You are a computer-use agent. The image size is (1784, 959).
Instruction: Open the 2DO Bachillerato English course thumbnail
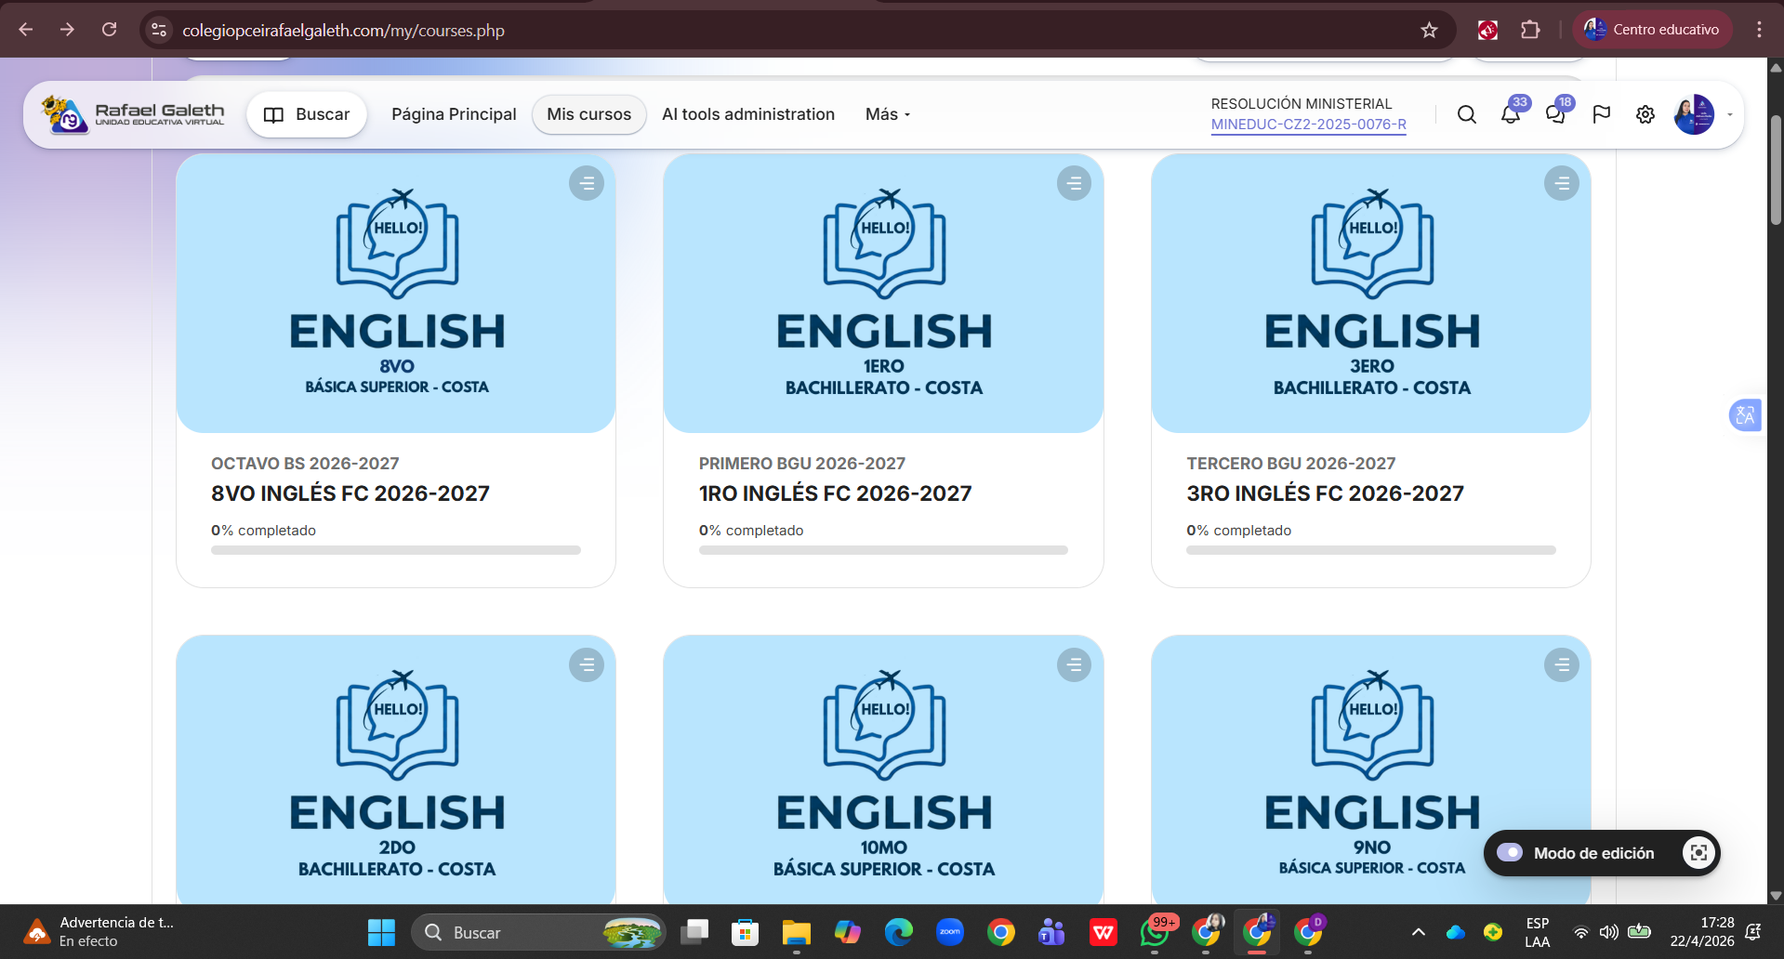point(396,769)
